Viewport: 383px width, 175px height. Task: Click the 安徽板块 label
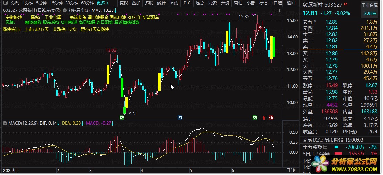tap(14, 17)
